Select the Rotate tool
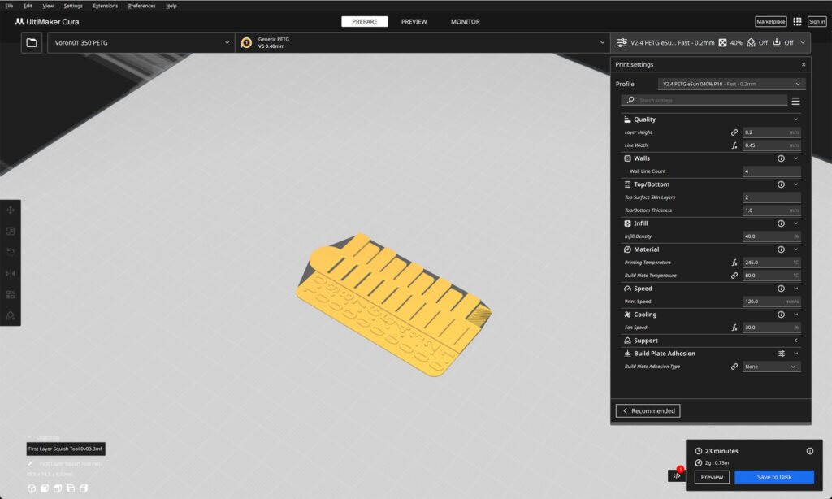Screen dimensions: 832x499 pyautogui.click(x=11, y=251)
